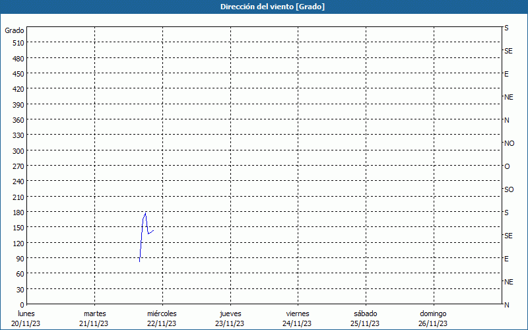Pick the date 23/11/23 on x-axis
Screen dimensions: 528x330
pos(230,323)
